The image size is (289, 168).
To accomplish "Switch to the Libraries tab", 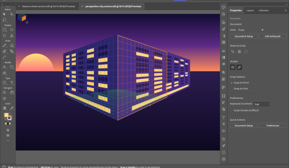I will [264, 10].
